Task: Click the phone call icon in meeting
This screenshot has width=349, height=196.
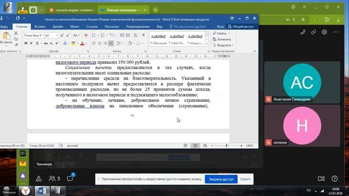Action: coord(303,32)
